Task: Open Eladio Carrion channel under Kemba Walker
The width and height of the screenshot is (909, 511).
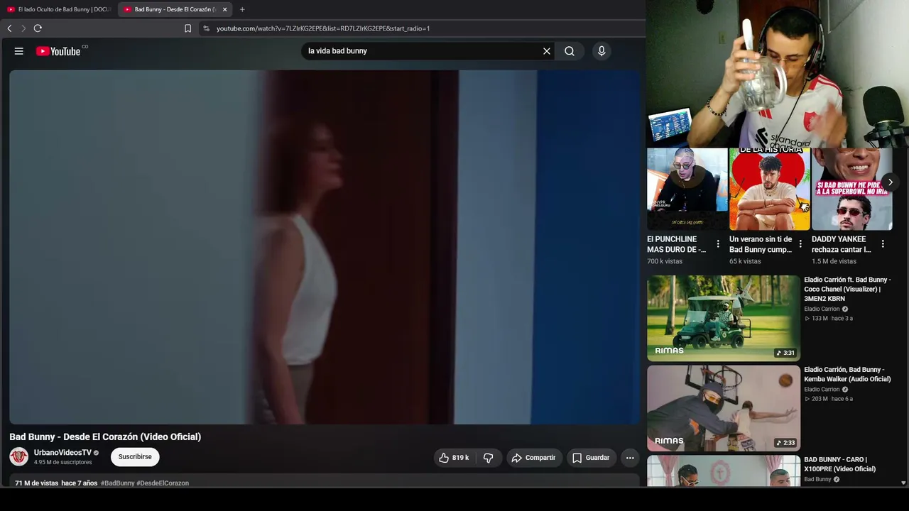Action: pos(822,390)
